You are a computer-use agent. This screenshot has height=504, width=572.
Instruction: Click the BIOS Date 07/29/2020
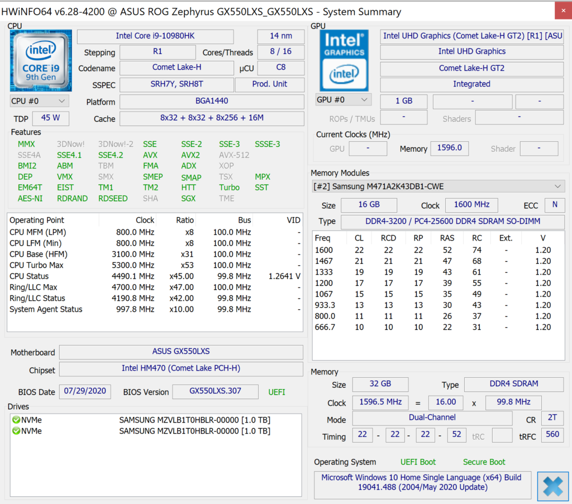[x=85, y=391]
